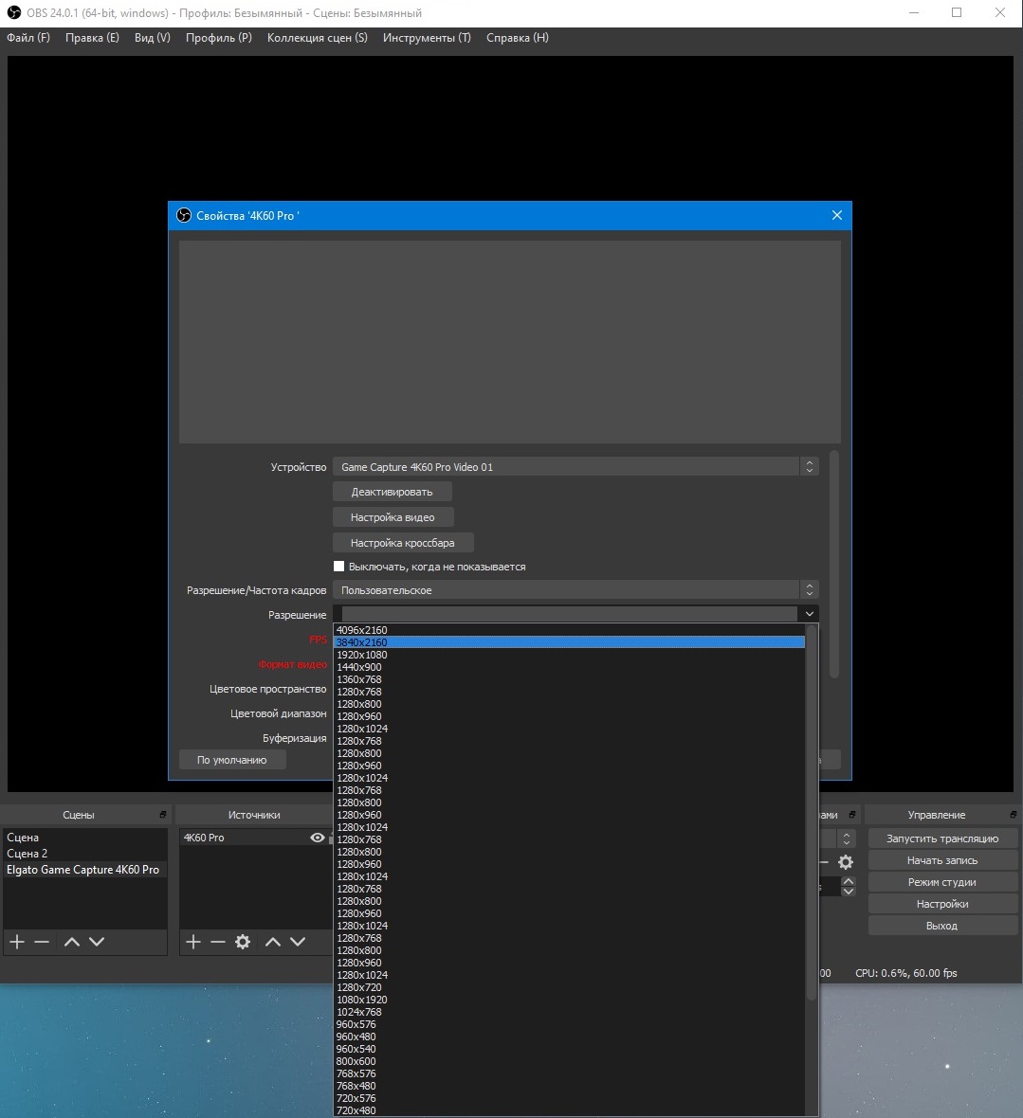Click the Настройка видео button
Viewport: 1023px width, 1118px height.
point(393,517)
